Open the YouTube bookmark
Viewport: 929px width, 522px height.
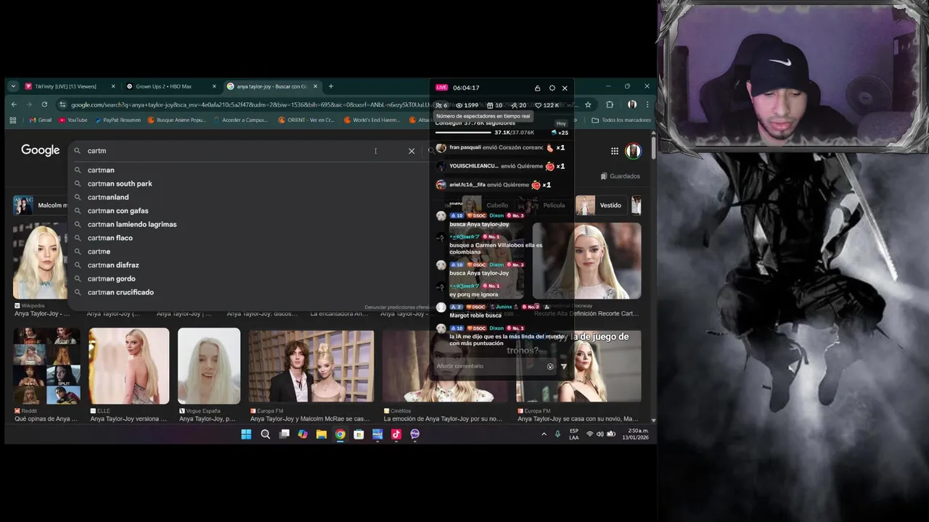coord(73,120)
